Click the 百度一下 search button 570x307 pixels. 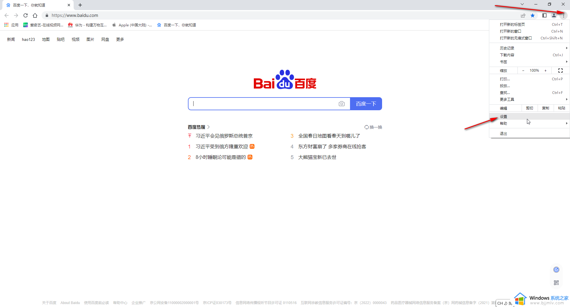point(366,104)
